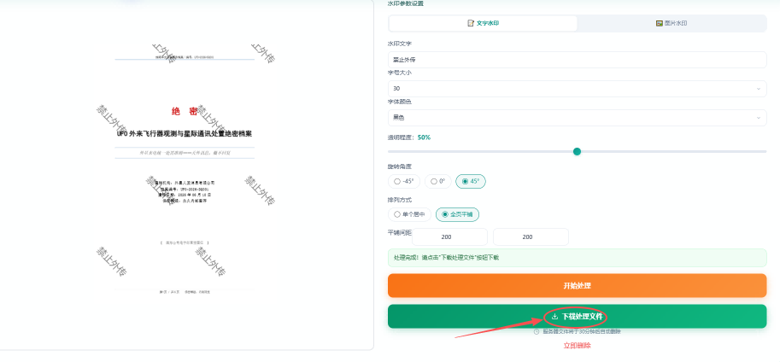This screenshot has height=362, width=780.
Task: Click the 处理完成 success message
Action: [x=577, y=258]
